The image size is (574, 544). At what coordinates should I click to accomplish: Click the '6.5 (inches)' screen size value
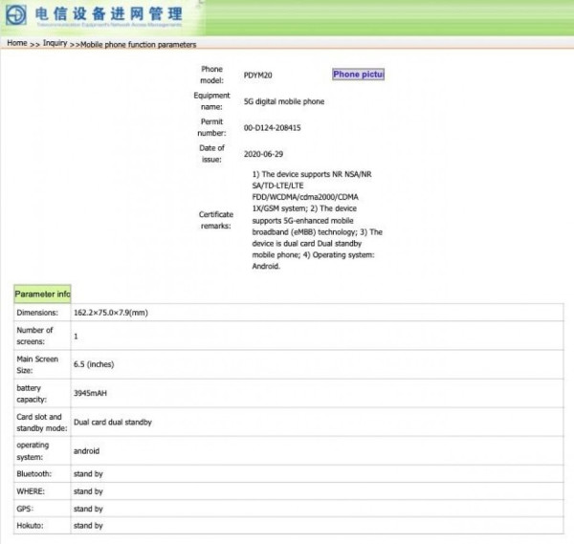94,364
